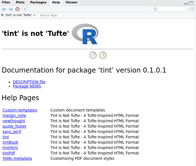Open the tintHtml help page
196x166 pixels.
pos(10,148)
